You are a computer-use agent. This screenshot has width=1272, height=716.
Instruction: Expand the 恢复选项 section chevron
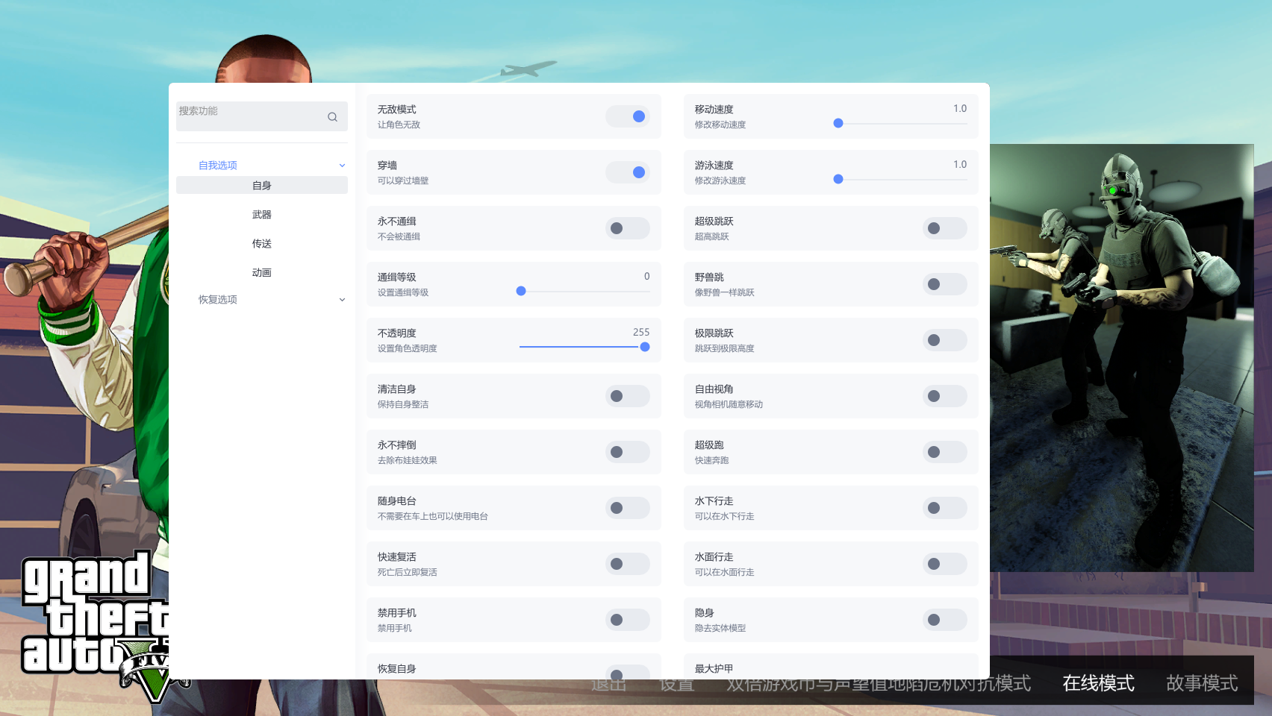[x=342, y=300]
